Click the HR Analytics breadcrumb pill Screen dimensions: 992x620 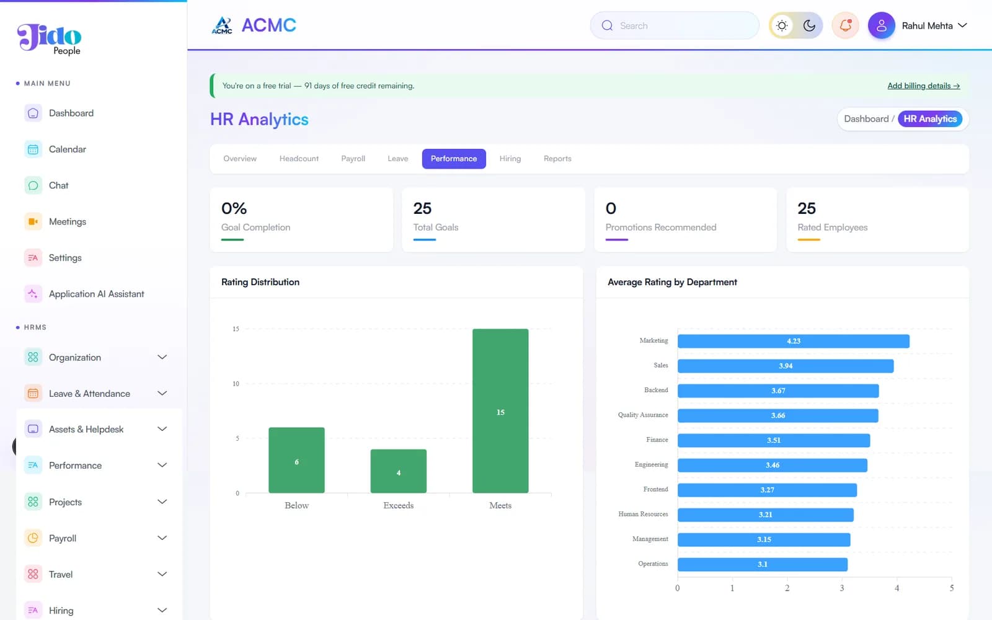(x=930, y=119)
